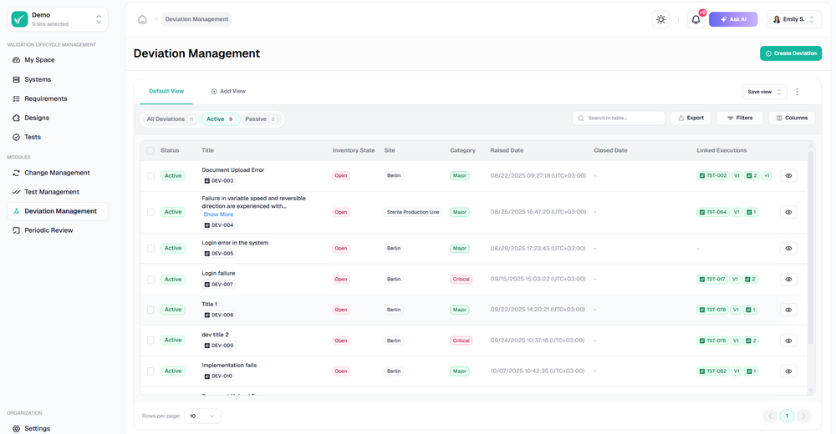The image size is (836, 434).
Task: Click the Create Deviation button
Action: point(791,53)
